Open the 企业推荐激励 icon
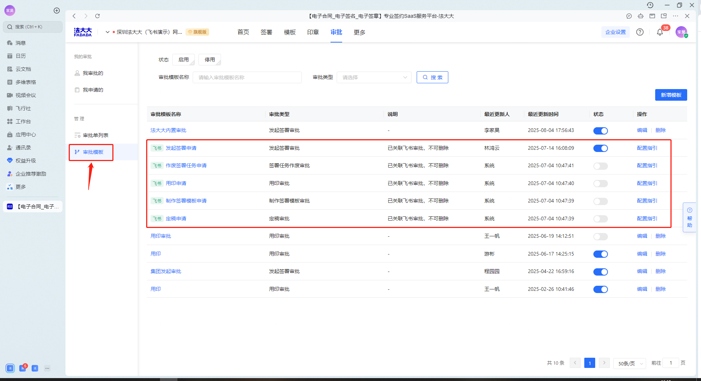This screenshot has height=381, width=701. pyautogui.click(x=10, y=174)
